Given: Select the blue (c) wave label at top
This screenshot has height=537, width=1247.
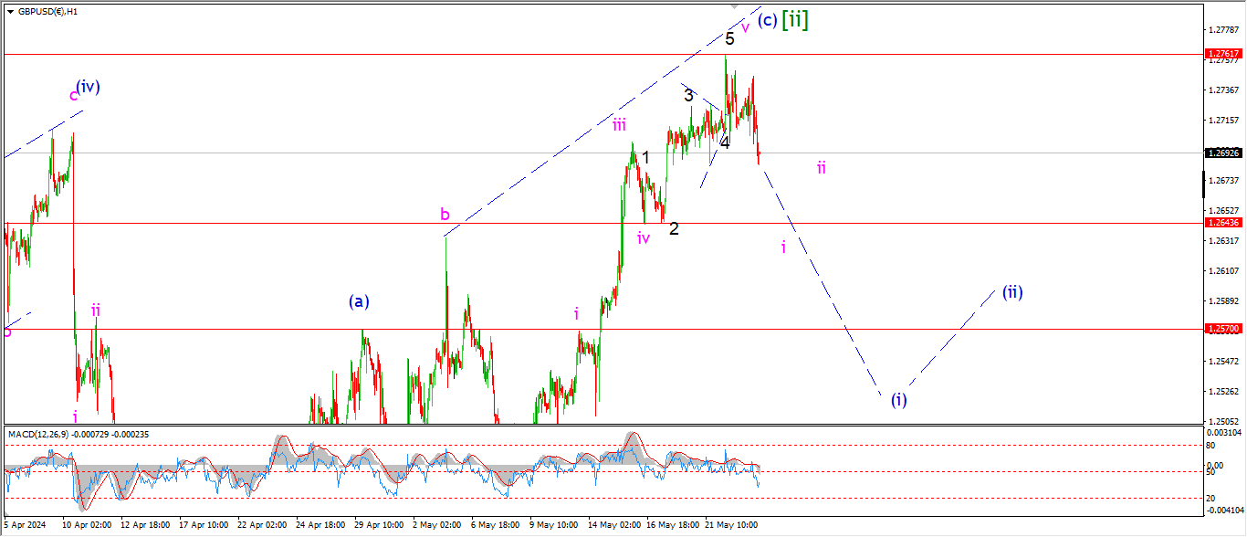Looking at the screenshot, I should (x=767, y=21).
